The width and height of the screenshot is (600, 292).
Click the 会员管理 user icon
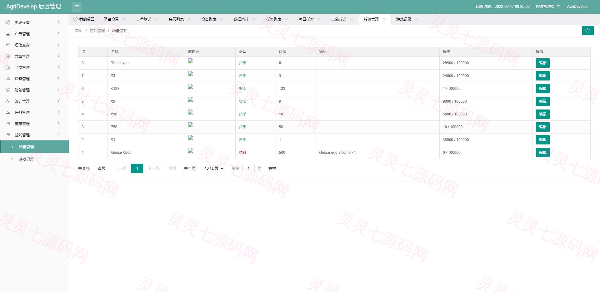pos(8,67)
